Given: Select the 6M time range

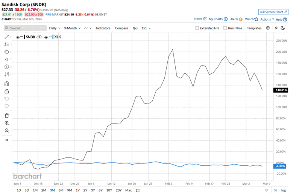Looking at the screenshot, I should [x=61, y=190].
